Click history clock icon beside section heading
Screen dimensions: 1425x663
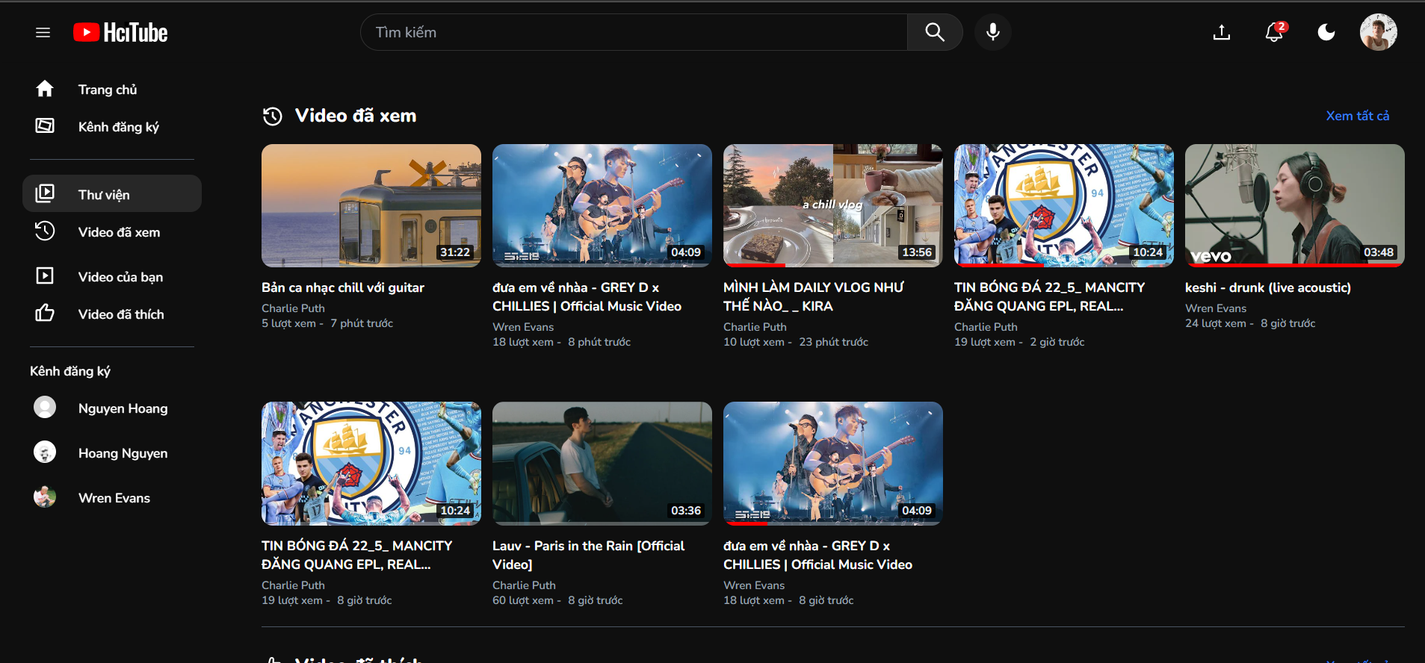pyautogui.click(x=273, y=116)
